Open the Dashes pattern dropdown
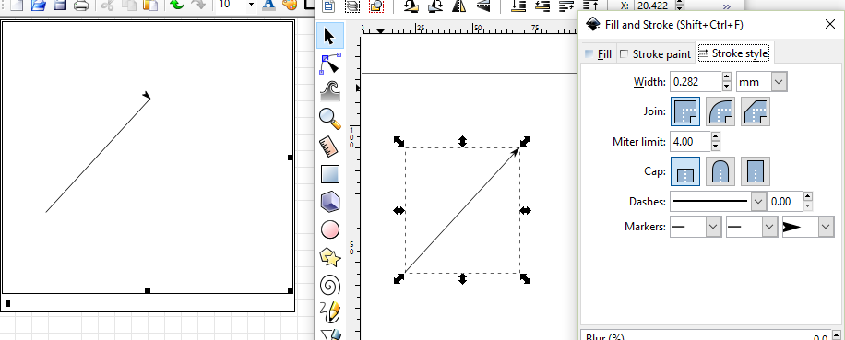This screenshot has width=845, height=340. (x=718, y=202)
